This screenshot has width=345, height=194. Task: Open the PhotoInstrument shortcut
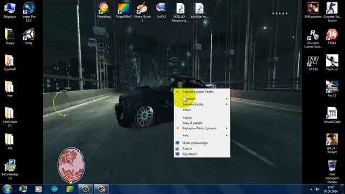click(105, 10)
